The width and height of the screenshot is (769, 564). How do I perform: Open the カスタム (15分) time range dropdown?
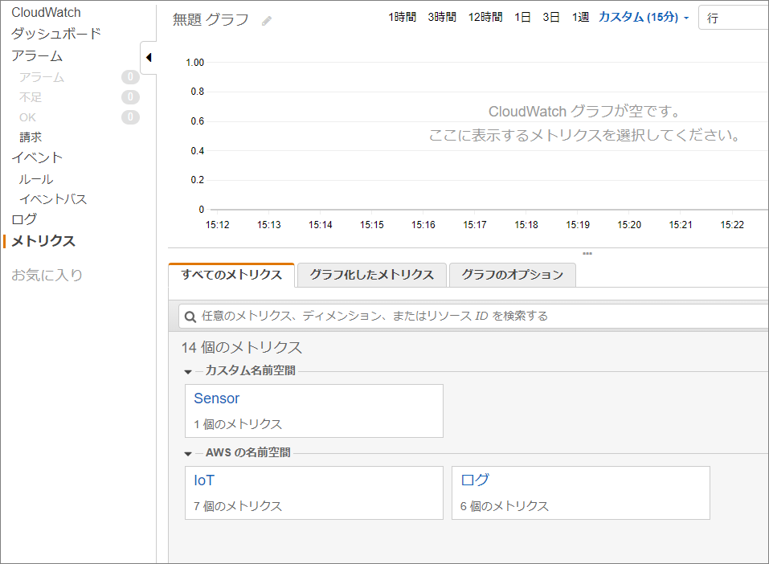coord(644,17)
